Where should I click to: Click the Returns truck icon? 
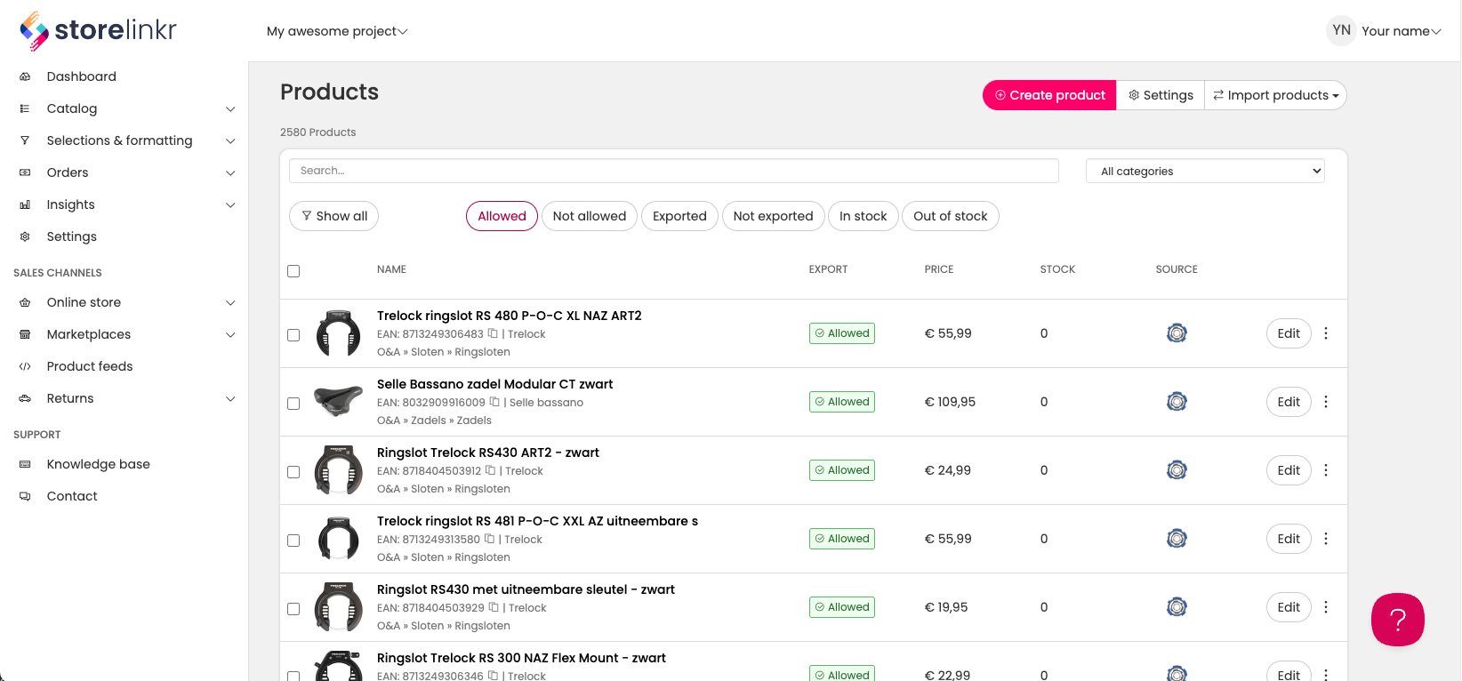25,398
